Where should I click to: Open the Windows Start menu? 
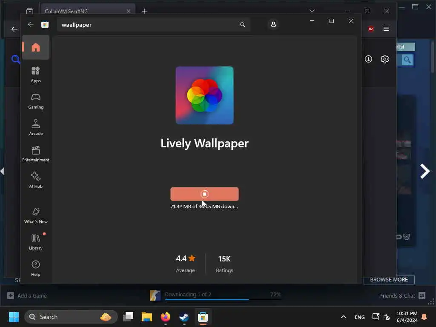coord(14,317)
